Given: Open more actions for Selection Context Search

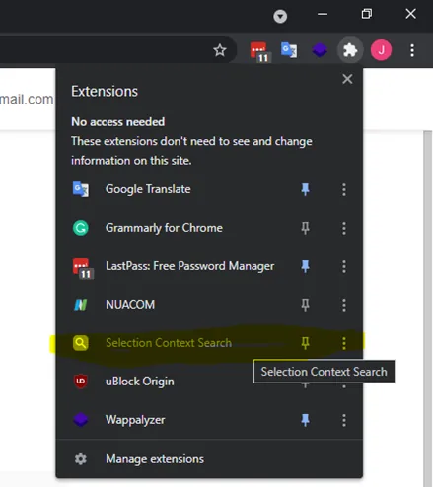Looking at the screenshot, I should tap(344, 343).
